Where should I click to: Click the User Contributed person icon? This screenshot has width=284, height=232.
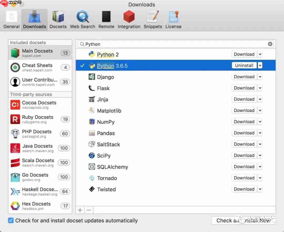coord(15,82)
